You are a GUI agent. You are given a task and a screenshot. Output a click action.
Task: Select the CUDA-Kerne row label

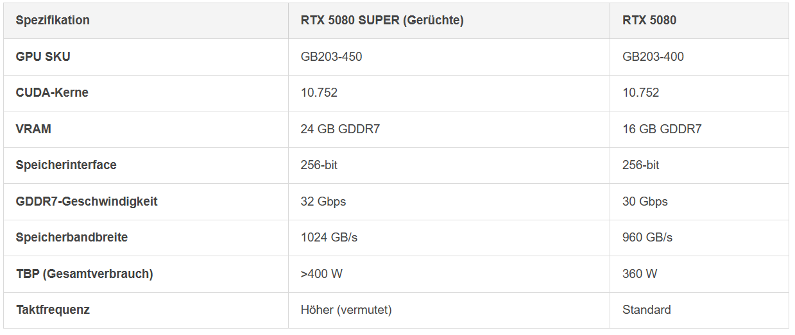52,93
